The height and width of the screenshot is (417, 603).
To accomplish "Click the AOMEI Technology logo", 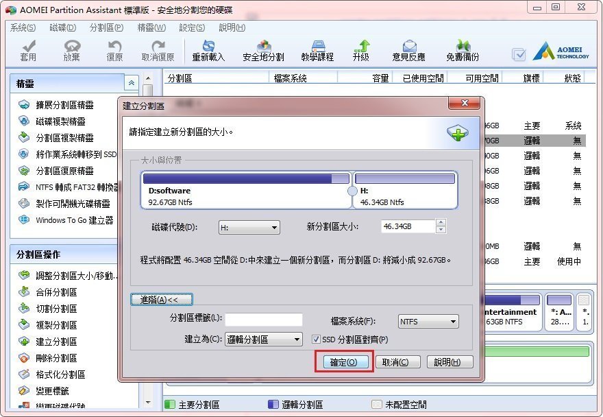I will (x=561, y=51).
